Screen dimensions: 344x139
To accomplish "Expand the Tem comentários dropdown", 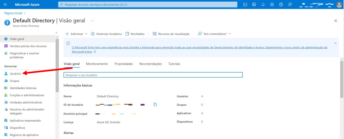I will point(215,34).
